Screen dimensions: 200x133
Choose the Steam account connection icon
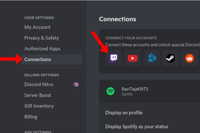170,58
